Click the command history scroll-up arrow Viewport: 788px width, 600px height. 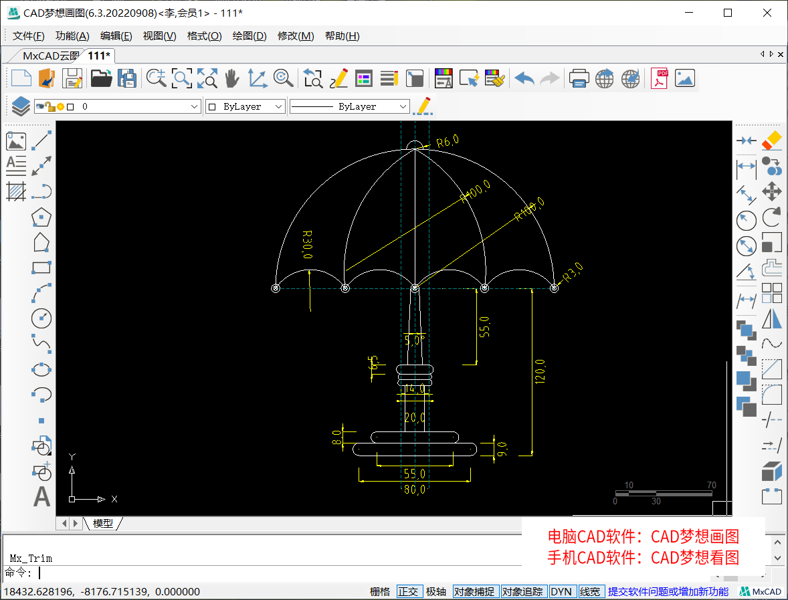point(777,542)
